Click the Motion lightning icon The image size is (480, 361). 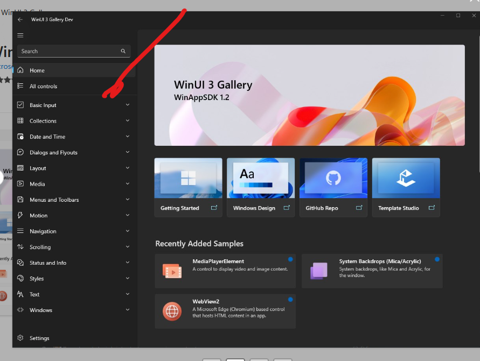(x=20, y=215)
